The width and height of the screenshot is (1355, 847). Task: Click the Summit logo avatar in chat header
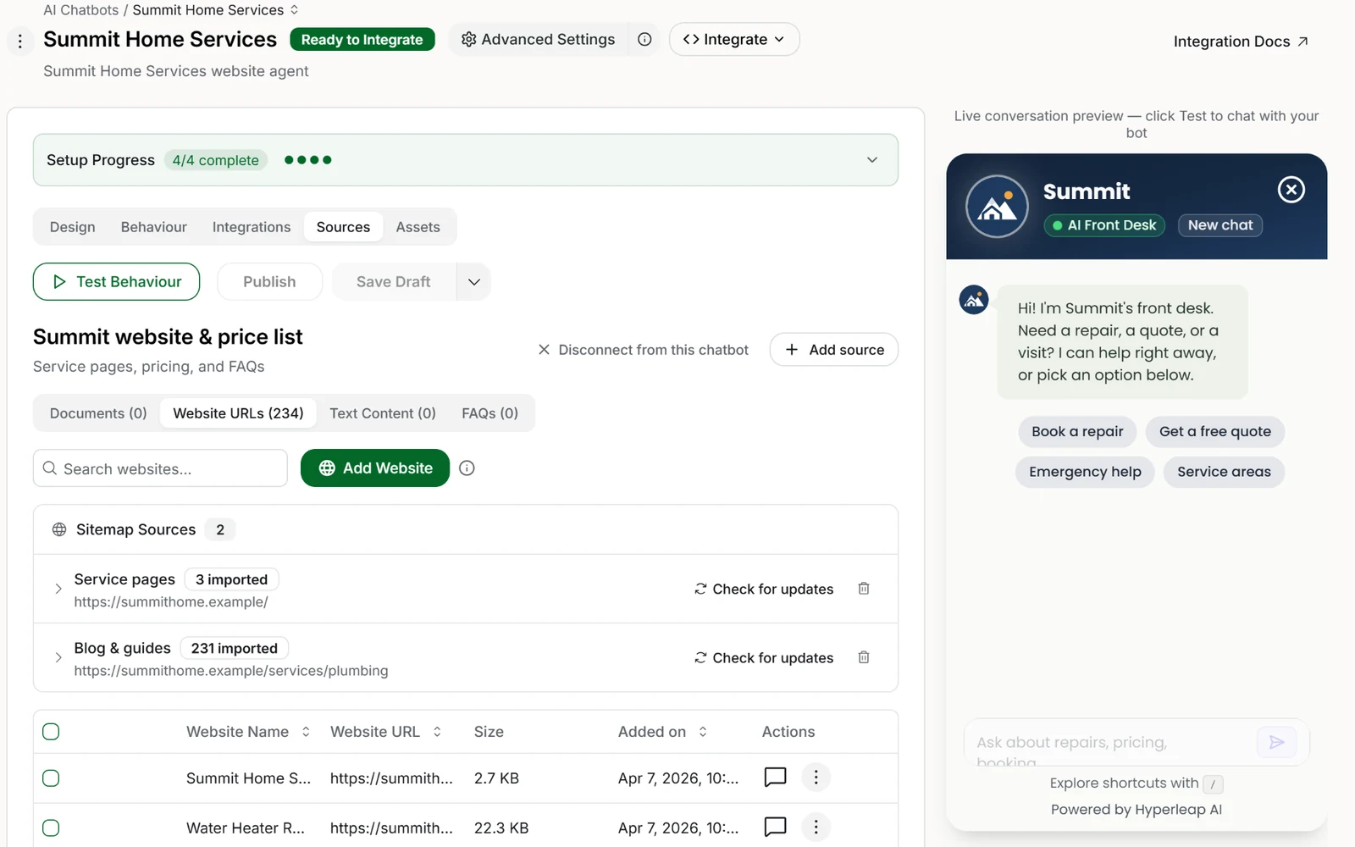[x=997, y=207]
